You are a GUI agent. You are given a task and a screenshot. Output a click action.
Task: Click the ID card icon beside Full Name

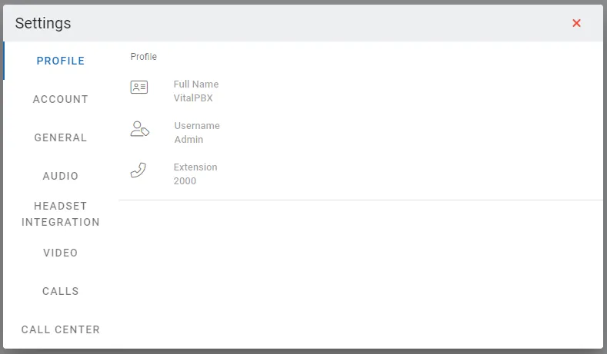click(139, 88)
